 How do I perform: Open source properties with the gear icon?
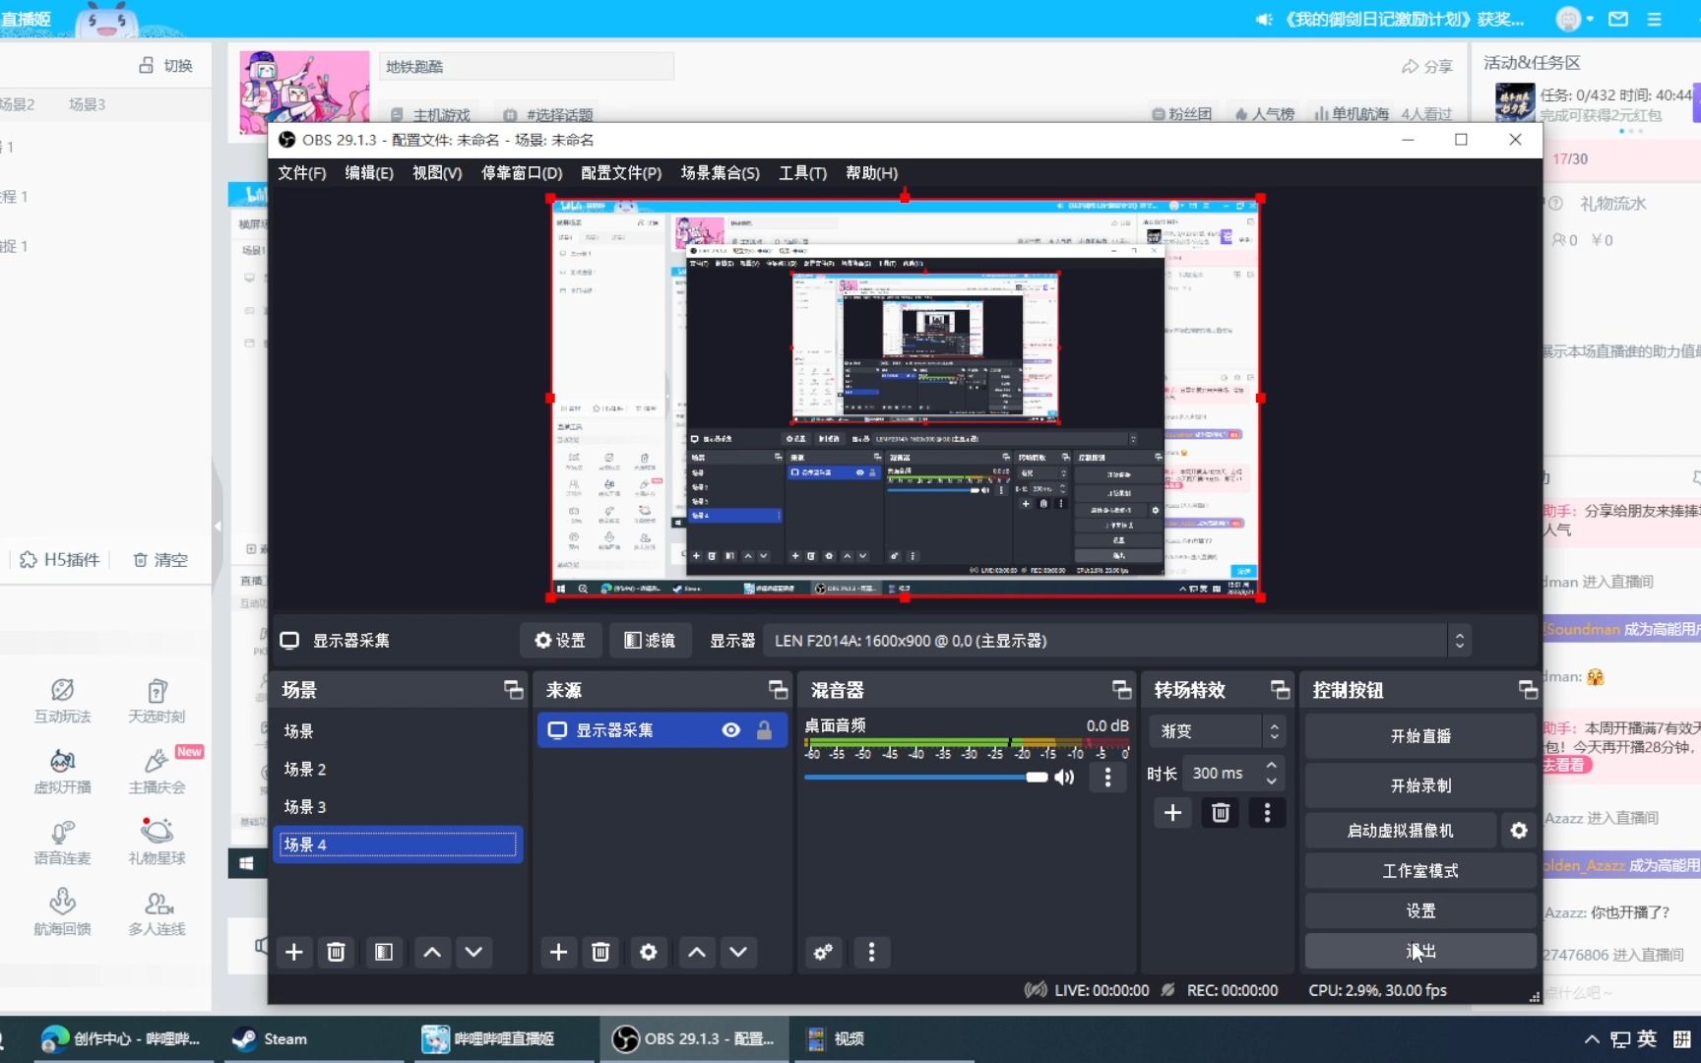(648, 952)
